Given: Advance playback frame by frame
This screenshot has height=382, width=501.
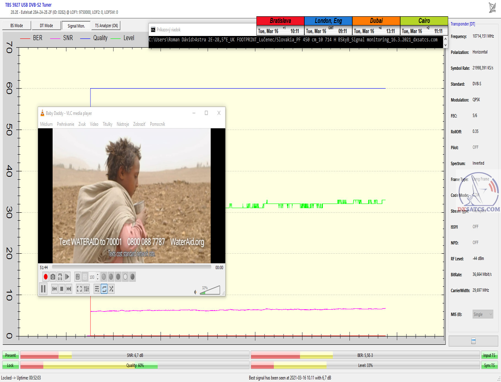Looking at the screenshot, I should click(67, 277).
